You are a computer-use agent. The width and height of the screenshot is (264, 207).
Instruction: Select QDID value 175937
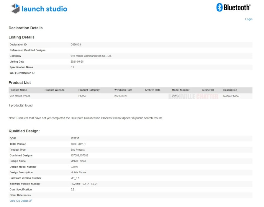[75, 138]
